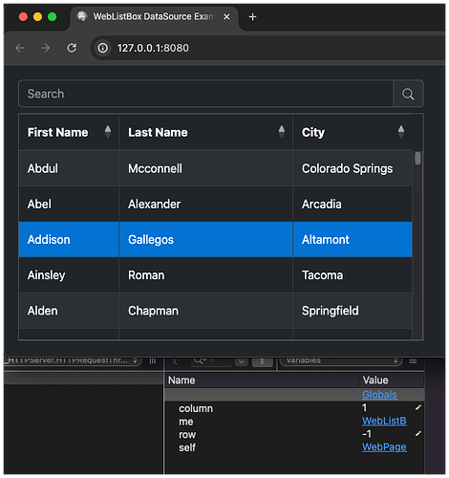
Task: Open the WebPage self link
Action: pos(384,447)
